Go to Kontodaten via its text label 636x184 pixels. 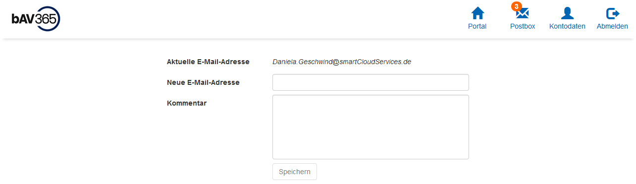(x=567, y=26)
